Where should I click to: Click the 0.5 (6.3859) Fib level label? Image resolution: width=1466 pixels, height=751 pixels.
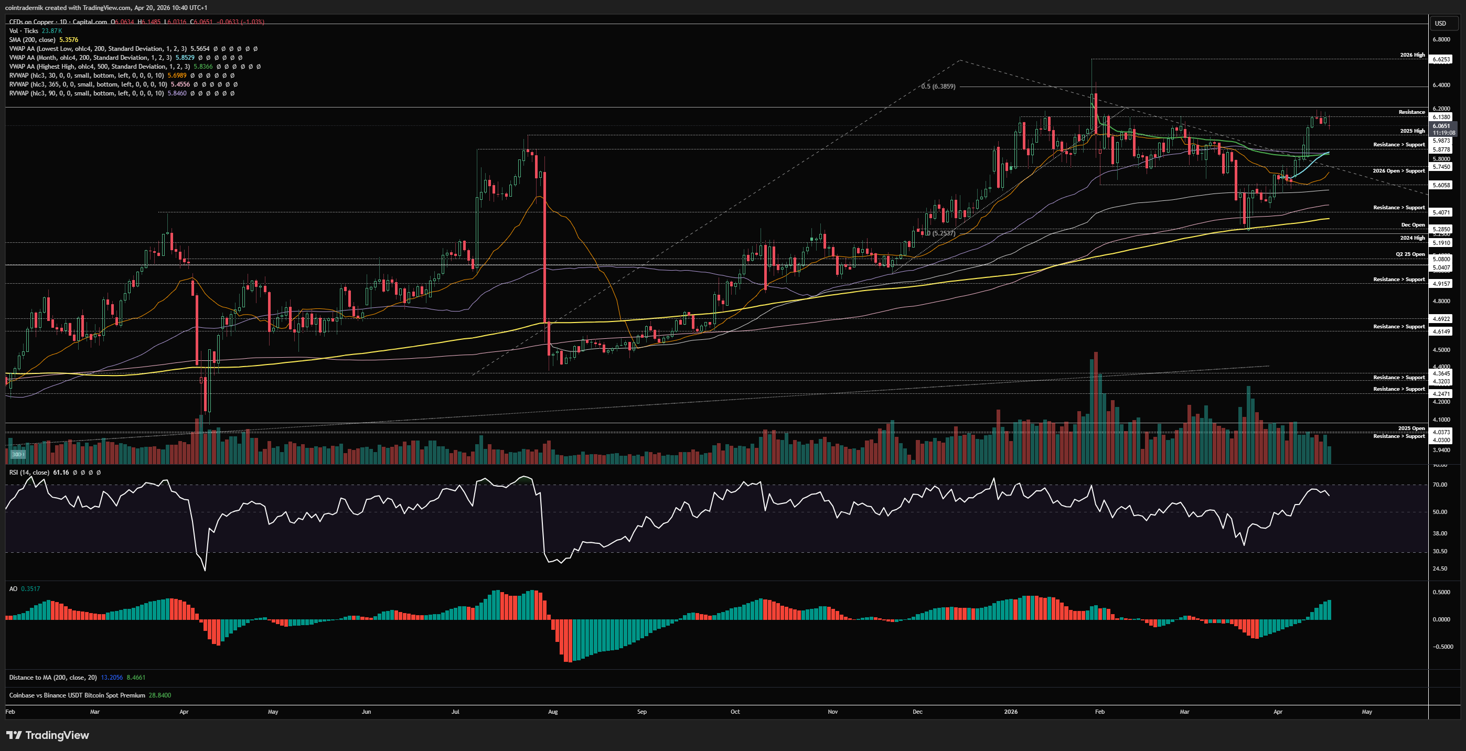click(938, 87)
